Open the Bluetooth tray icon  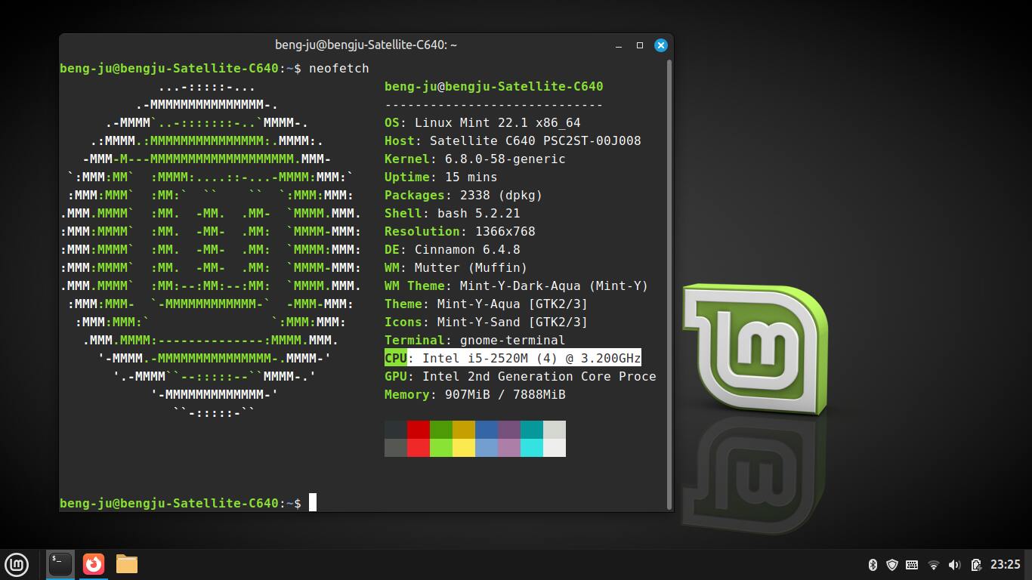tap(872, 565)
